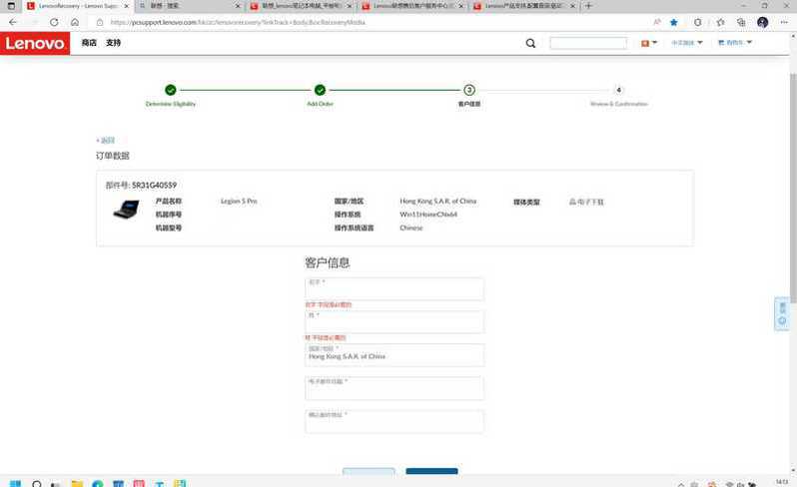Click the 返回 back link
This screenshot has height=487, width=797.
click(x=106, y=140)
